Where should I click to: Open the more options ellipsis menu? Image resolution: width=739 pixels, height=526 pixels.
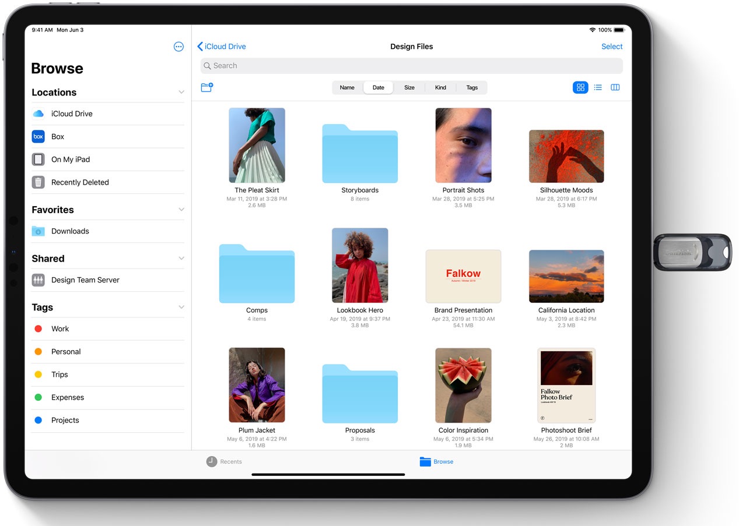click(178, 47)
